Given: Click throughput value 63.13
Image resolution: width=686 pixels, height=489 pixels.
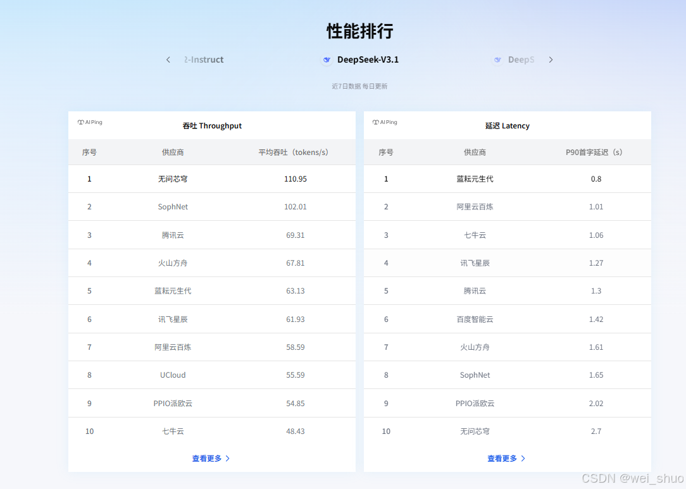Looking at the screenshot, I should click(296, 291).
